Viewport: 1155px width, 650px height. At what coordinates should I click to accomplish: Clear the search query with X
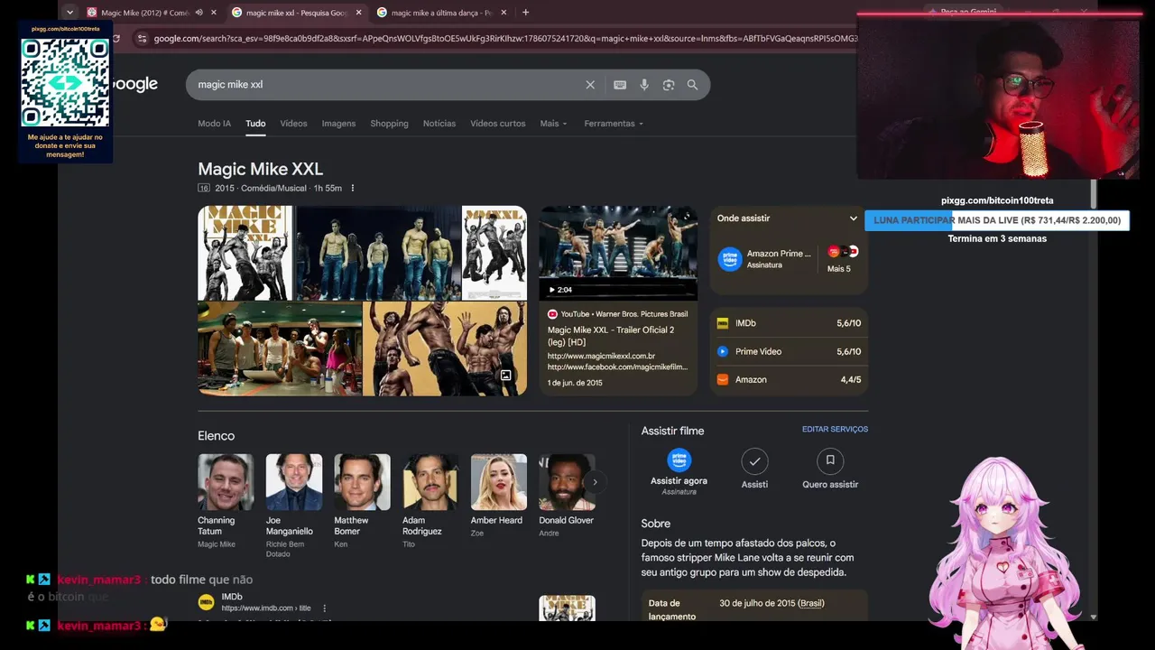pyautogui.click(x=590, y=85)
